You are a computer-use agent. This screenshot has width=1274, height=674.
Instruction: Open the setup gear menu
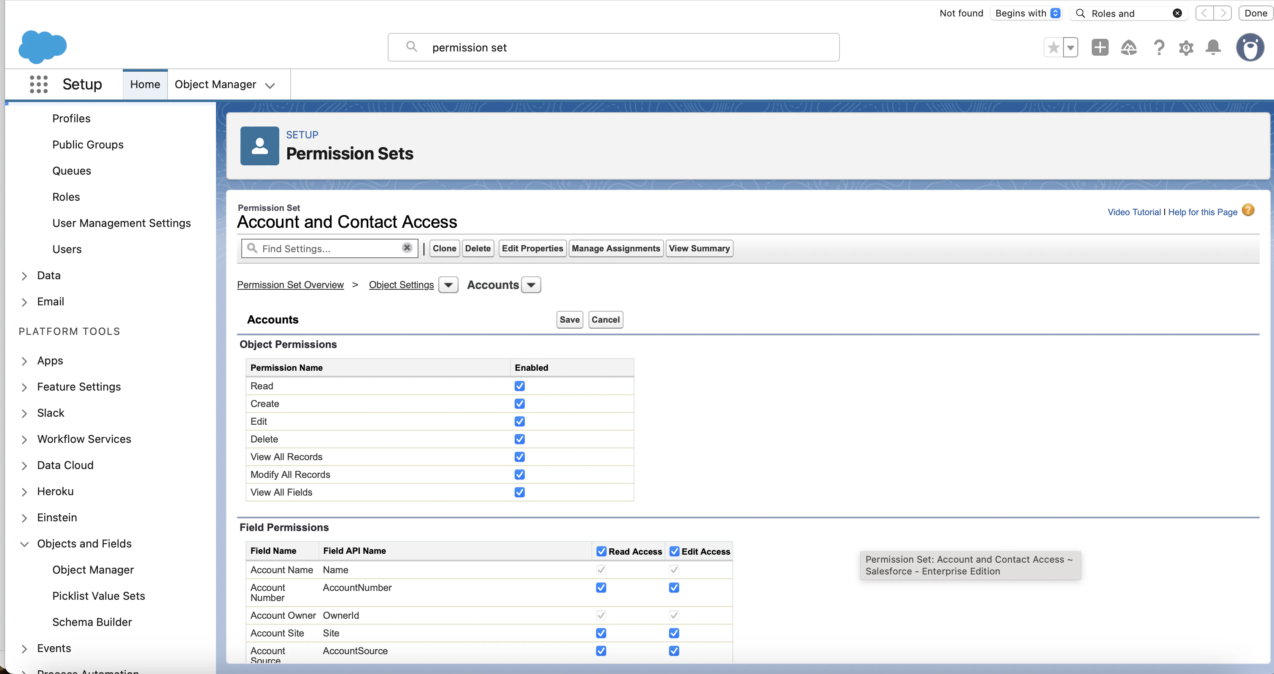(1185, 48)
